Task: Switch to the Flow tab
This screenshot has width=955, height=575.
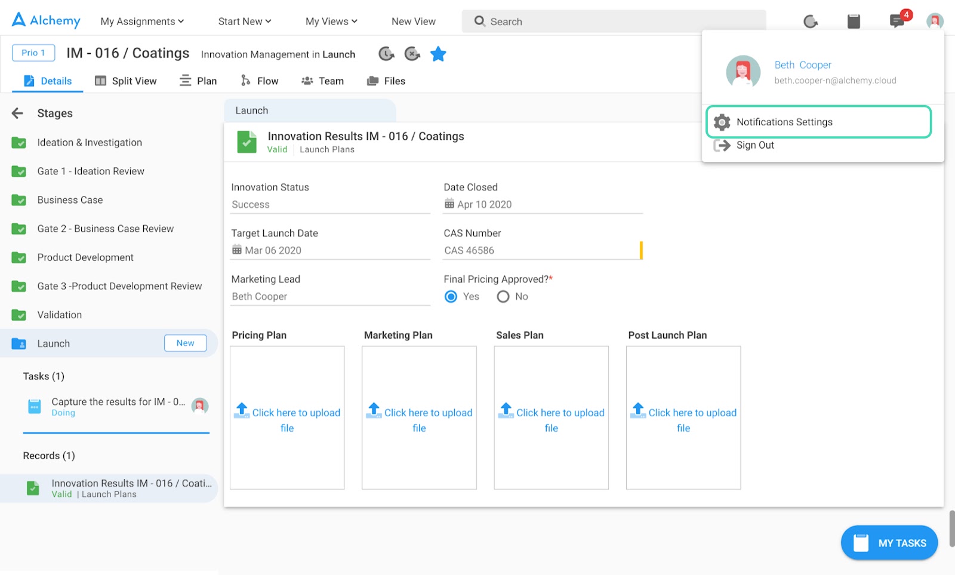Action: tap(259, 81)
